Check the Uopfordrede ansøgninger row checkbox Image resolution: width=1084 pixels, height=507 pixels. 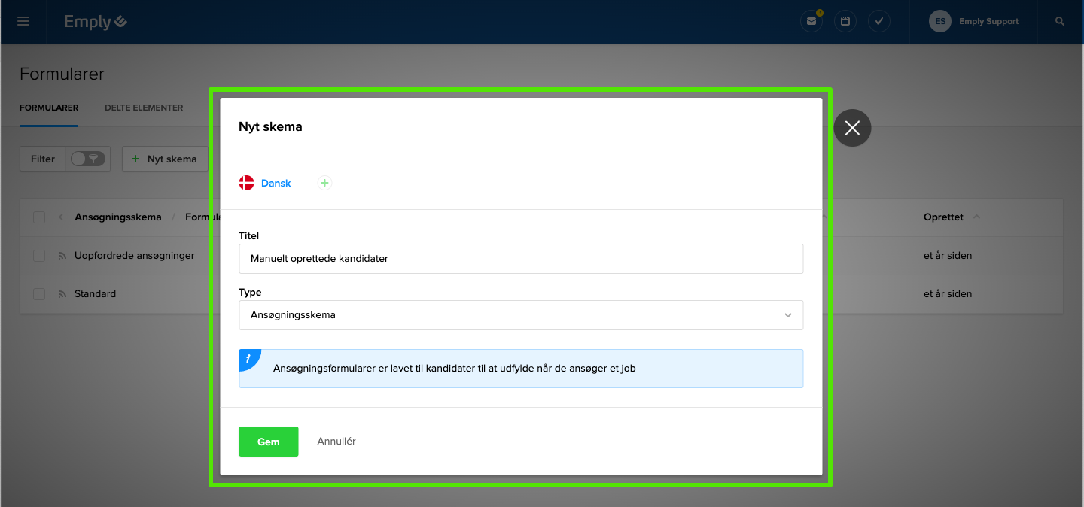pos(39,256)
